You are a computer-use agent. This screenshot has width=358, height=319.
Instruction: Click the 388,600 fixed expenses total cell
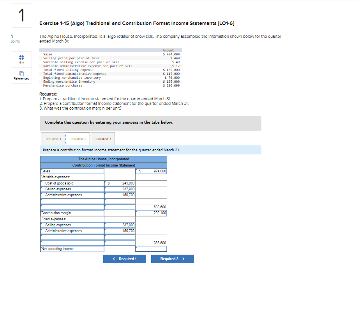click(152, 242)
